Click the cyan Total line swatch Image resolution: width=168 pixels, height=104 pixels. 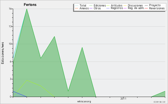(77, 6)
